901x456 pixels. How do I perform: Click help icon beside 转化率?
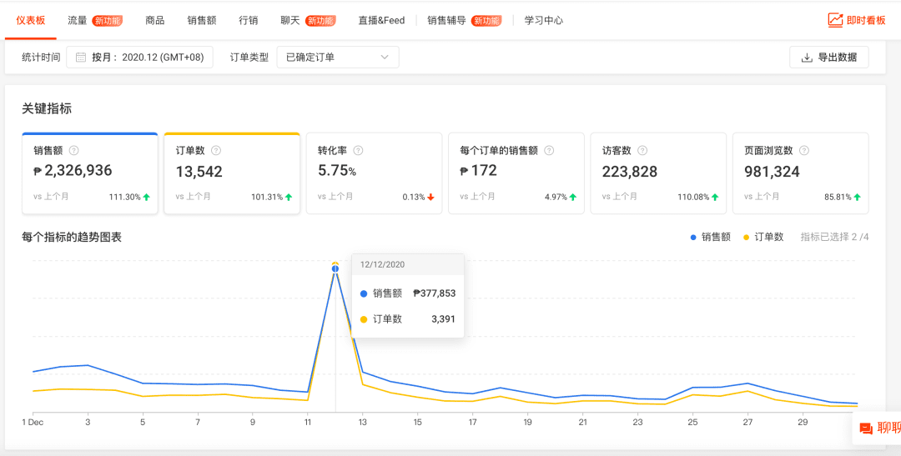tap(359, 151)
